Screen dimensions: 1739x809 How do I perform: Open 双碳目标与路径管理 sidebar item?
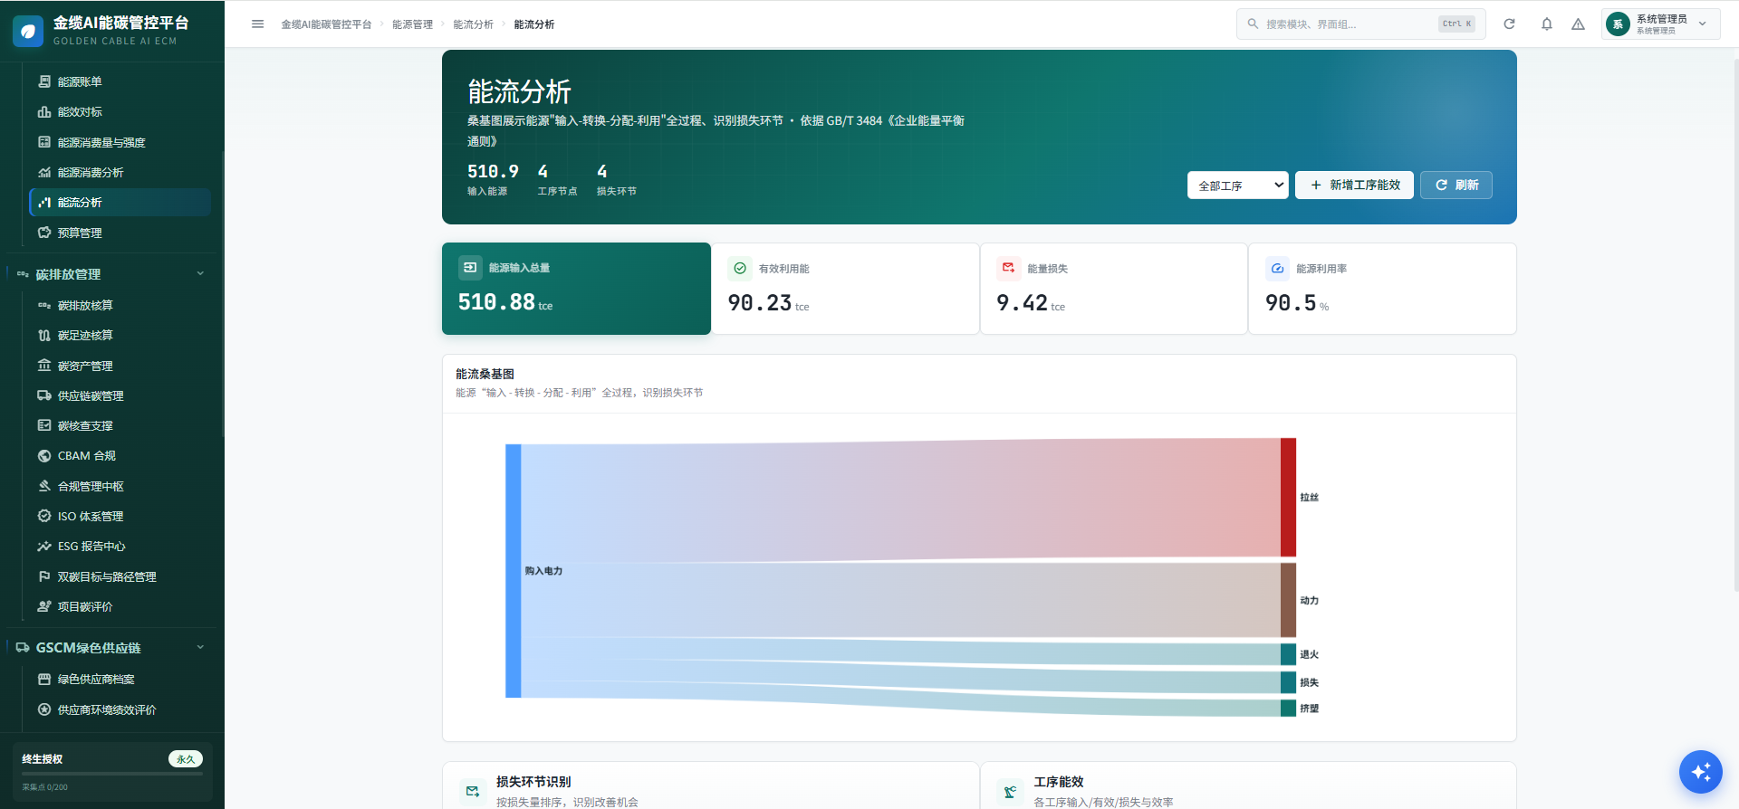pyautogui.click(x=120, y=576)
